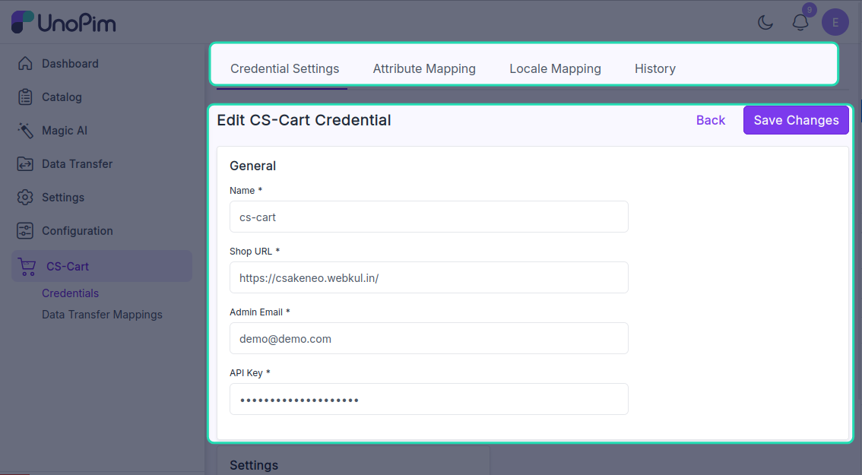Viewport: 862px width, 475px height.
Task: Switch to Attribute Mapping tab
Action: [424, 68]
